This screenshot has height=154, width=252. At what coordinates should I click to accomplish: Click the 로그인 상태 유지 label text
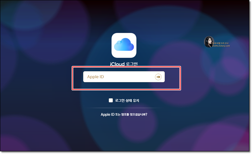[127, 101]
